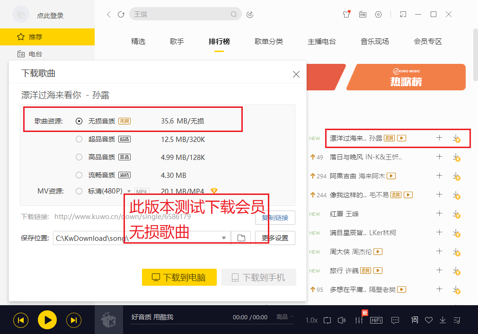This screenshot has height=334, width=478.
Task: Go back with the navigation arrow
Action: click(108, 14)
